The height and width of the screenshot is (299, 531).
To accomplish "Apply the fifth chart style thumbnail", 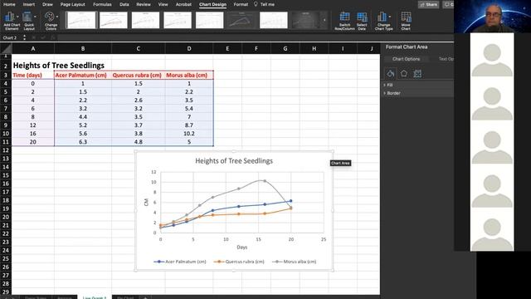I will pos(210,20).
